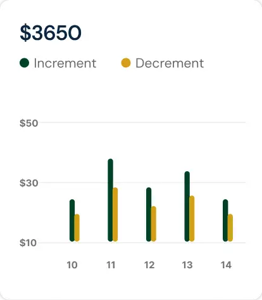Viewport: 262px width, 300px height.
Task: Select the yellow Decrement bar for 10
Action: coord(77,228)
